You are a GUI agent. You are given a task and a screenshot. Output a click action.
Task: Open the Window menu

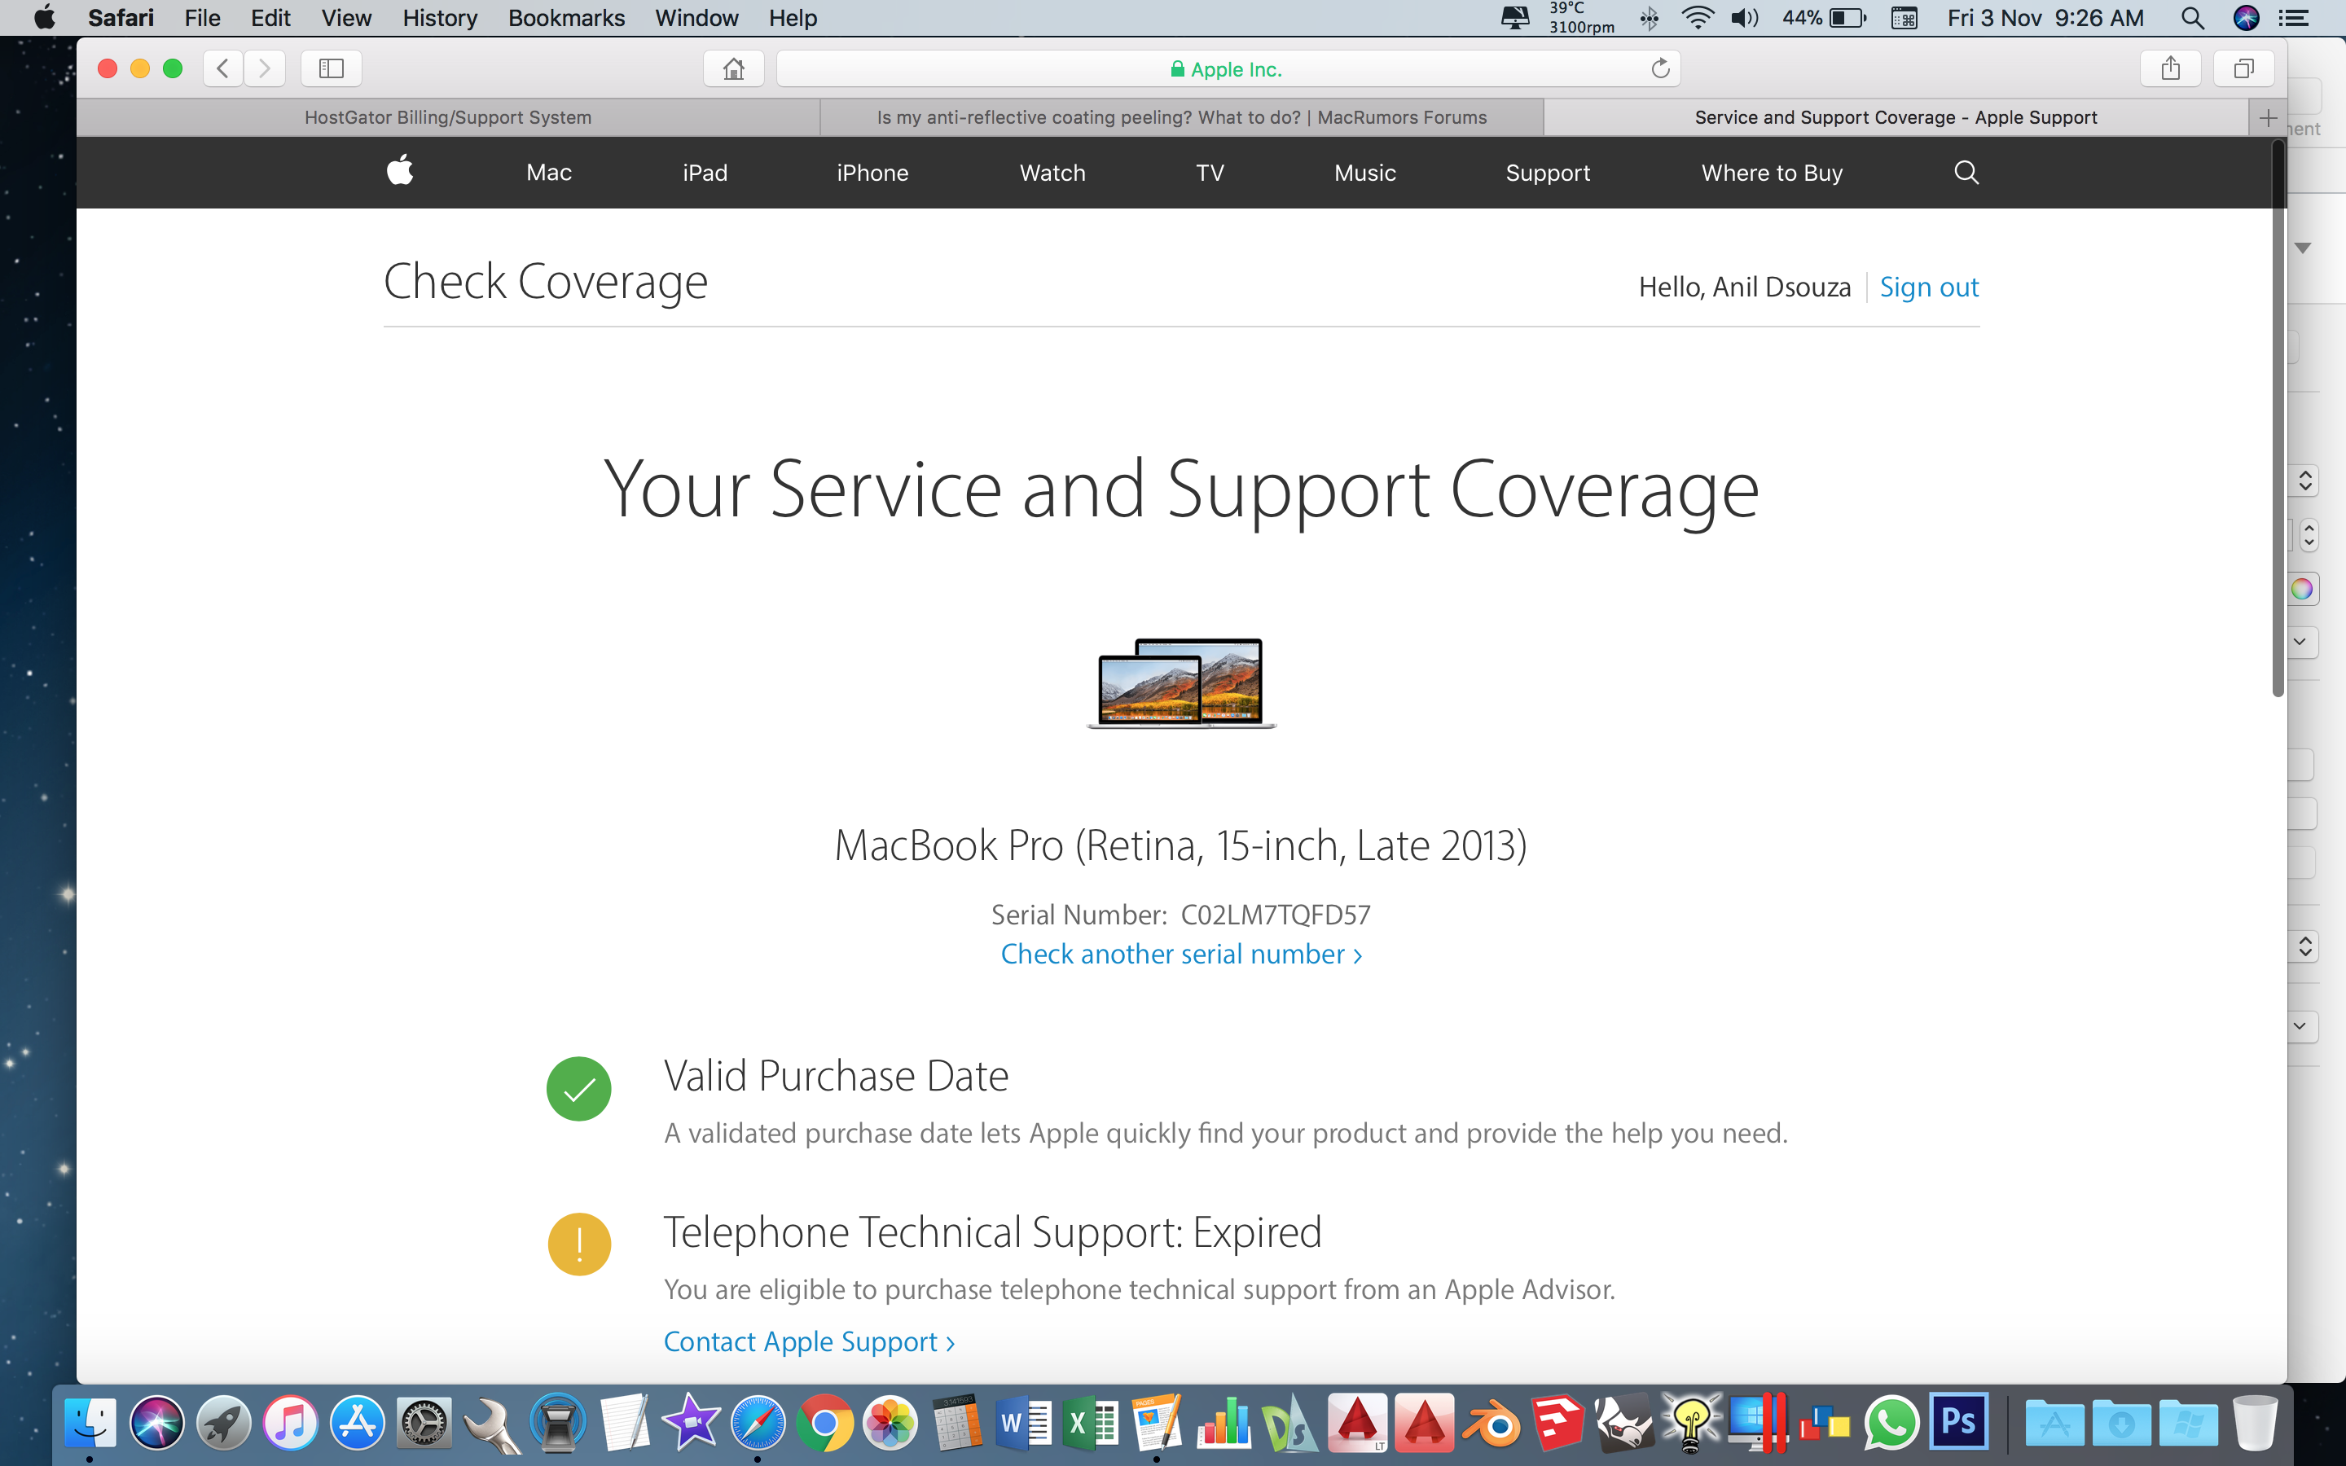click(696, 17)
